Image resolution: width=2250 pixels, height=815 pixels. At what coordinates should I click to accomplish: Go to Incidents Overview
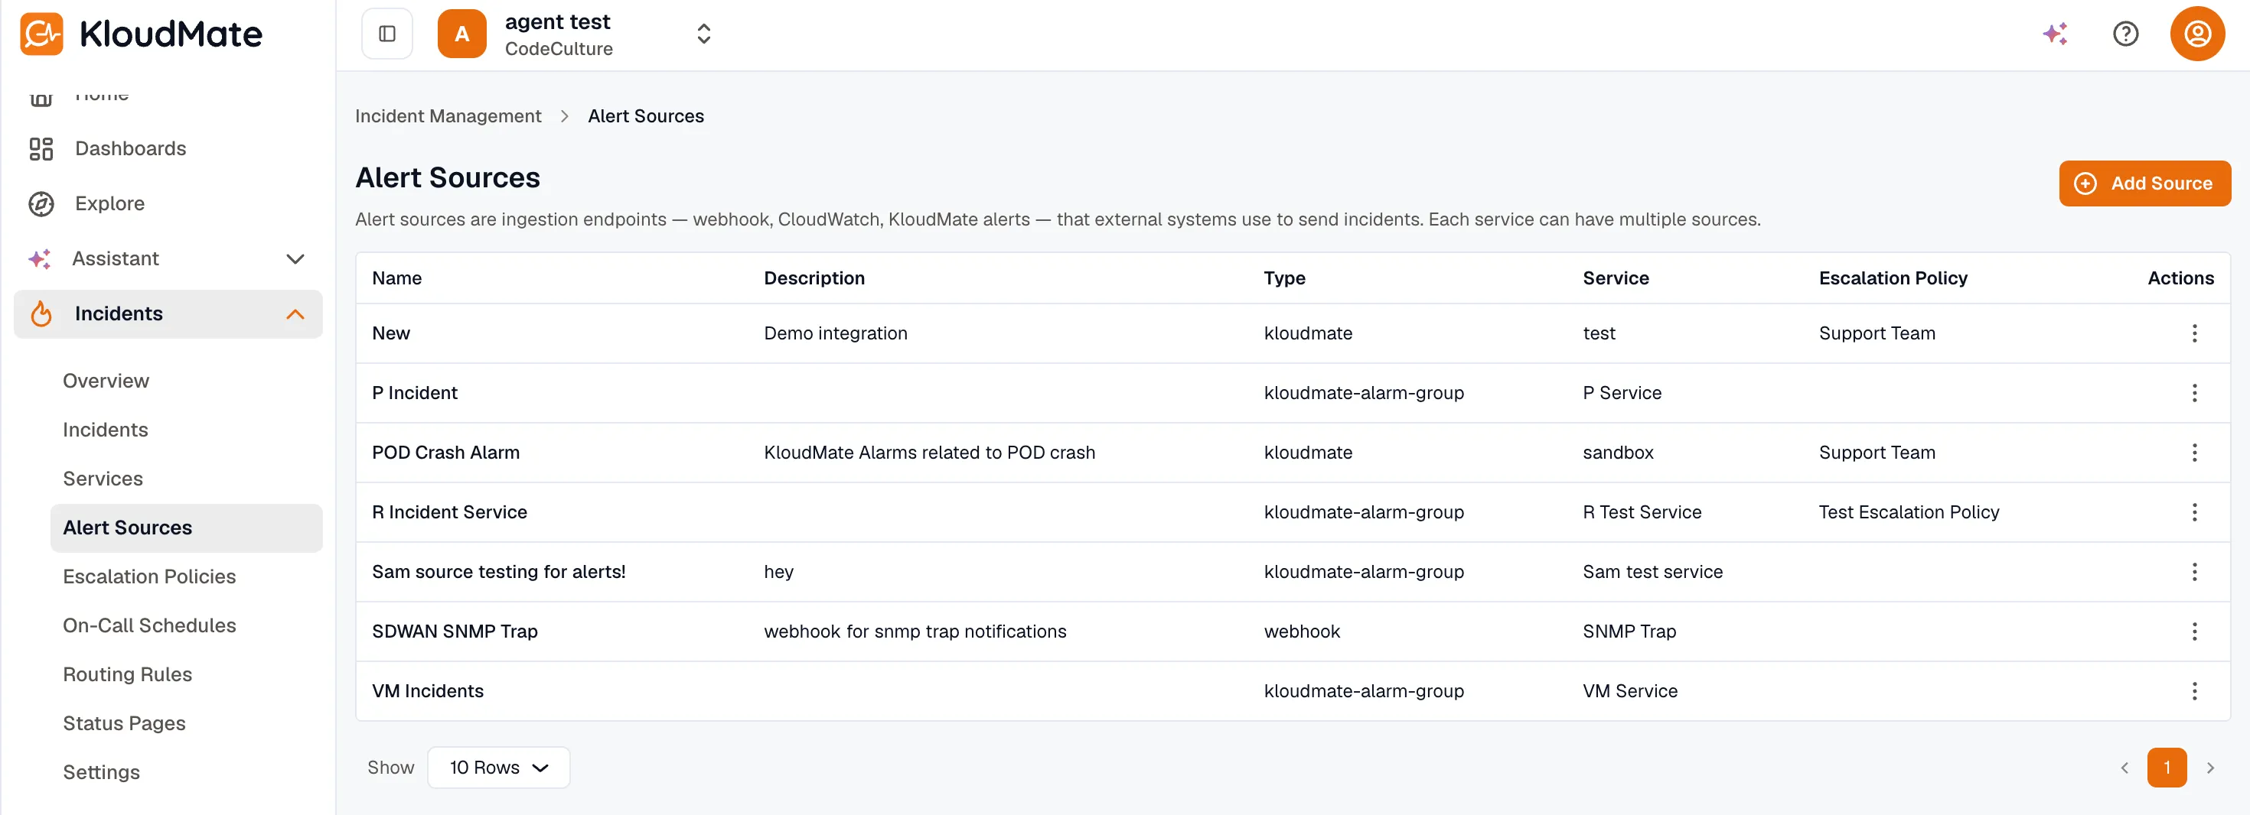tap(106, 381)
